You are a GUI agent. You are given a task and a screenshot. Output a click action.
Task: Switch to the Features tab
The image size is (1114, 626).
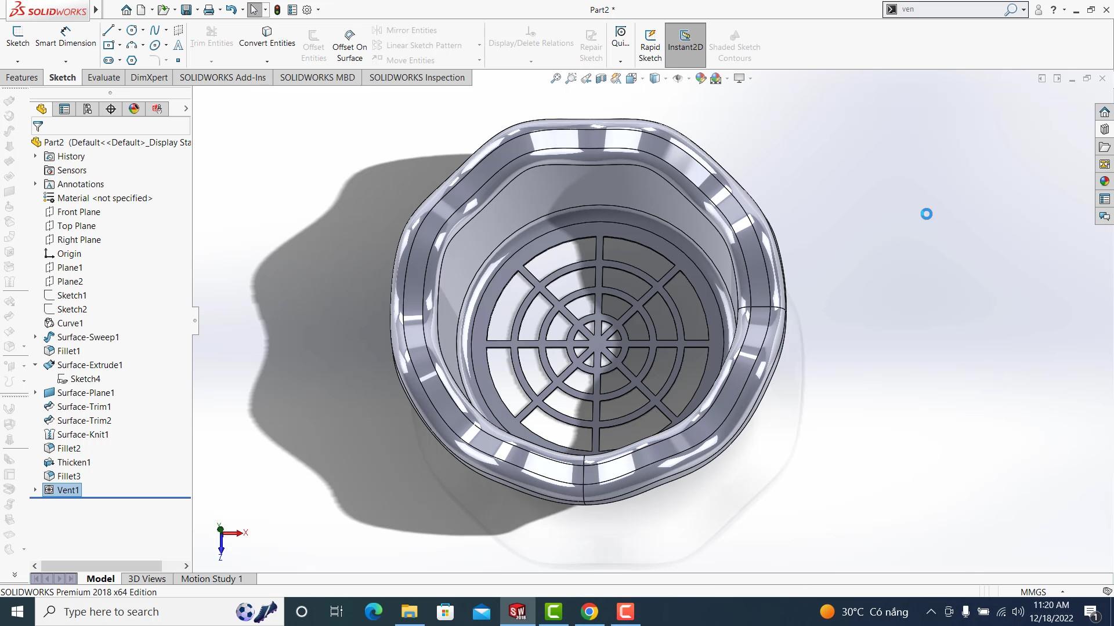point(21,78)
